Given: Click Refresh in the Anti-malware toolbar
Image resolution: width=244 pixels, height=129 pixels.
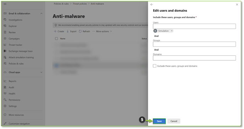Looking at the screenshot, I should click(84, 31).
